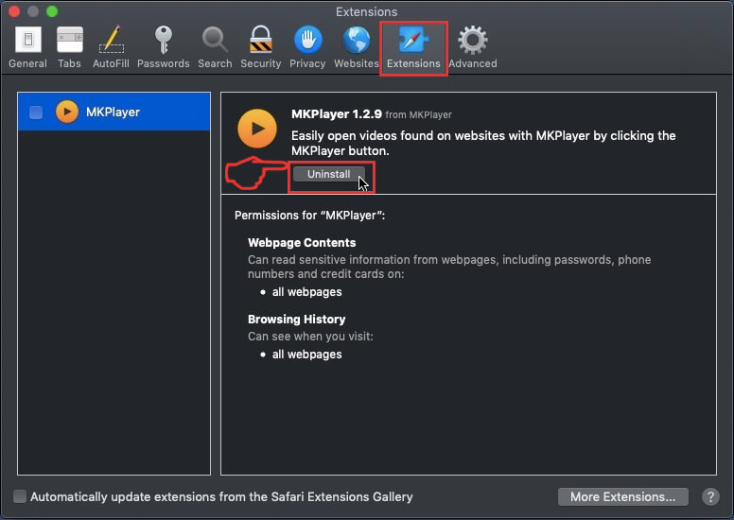The image size is (734, 520).
Task: Click the MKPlayer sidebar orange icon
Action: click(67, 112)
